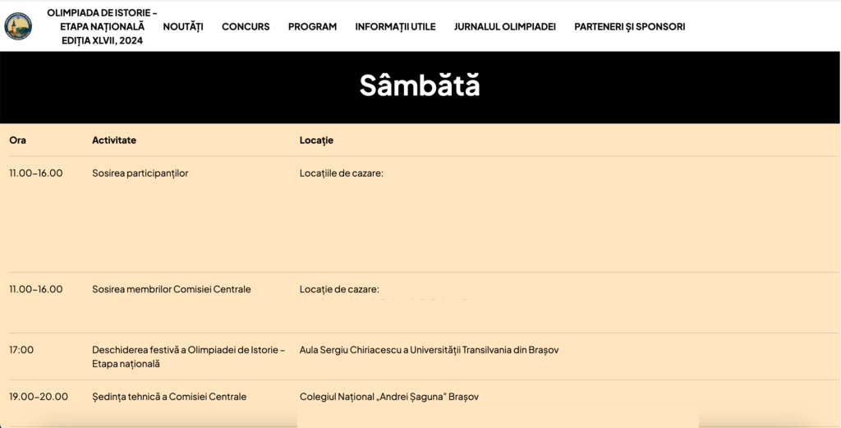Click the Activitate column header

point(114,140)
